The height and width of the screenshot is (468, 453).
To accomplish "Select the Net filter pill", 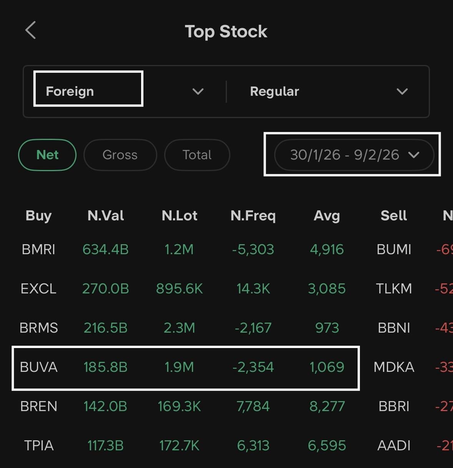I will coord(47,155).
